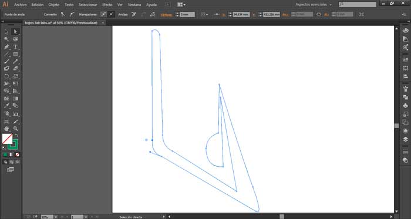
Task: Select the Direct Selection tool
Action: (x=15, y=32)
